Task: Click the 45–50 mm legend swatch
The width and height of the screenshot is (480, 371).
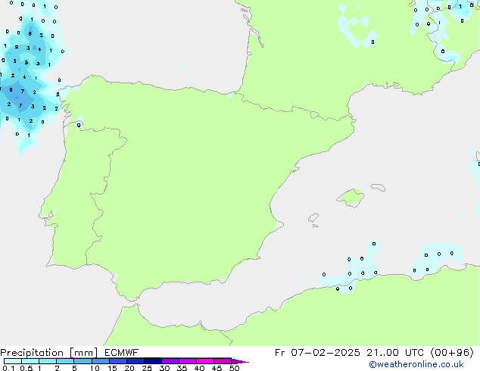Action: (223, 361)
